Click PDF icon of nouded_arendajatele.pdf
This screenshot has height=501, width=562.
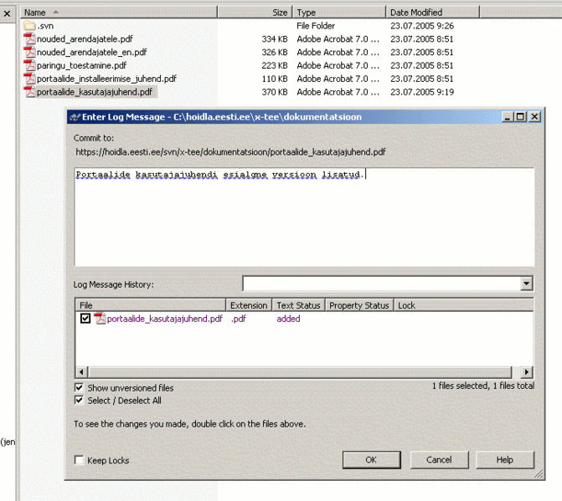pyautogui.click(x=29, y=38)
